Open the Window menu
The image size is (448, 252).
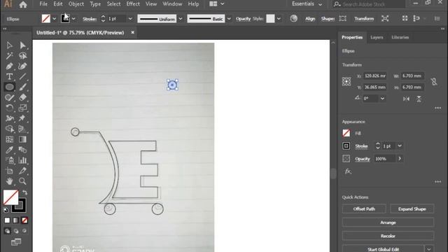point(172,4)
